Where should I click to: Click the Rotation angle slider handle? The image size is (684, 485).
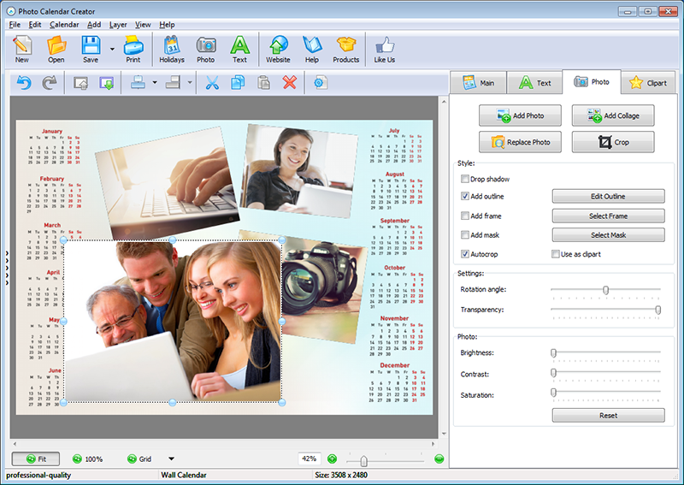click(606, 290)
